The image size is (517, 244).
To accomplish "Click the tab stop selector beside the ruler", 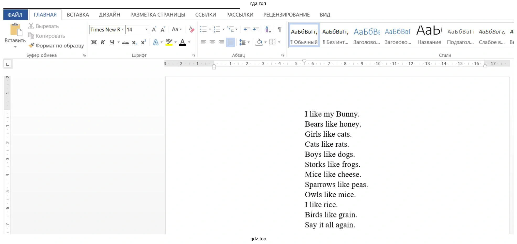I will 8,64.
